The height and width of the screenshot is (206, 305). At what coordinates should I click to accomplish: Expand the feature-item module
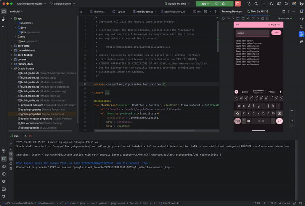click(11, 64)
